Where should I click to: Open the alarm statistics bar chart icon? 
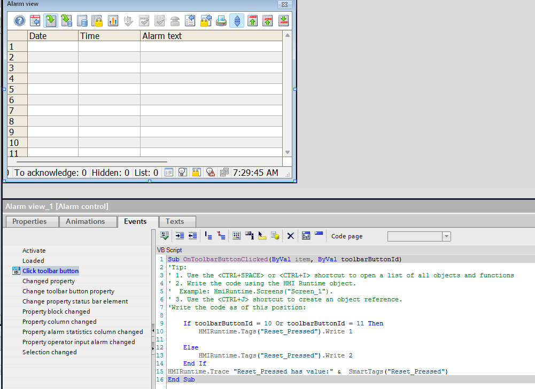tap(113, 21)
